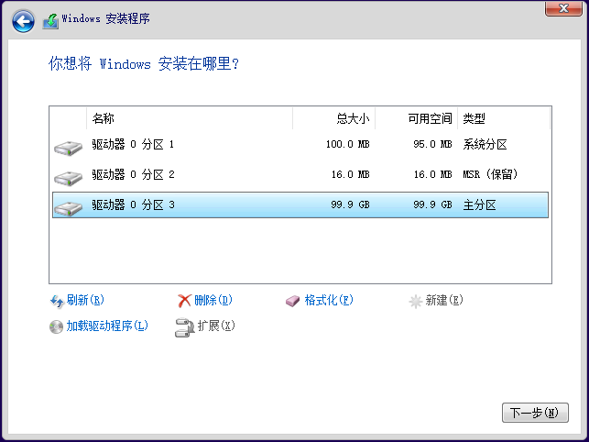This screenshot has height=442, width=589.
Task: Click the pink eraser 格式化 icon
Action: click(292, 301)
